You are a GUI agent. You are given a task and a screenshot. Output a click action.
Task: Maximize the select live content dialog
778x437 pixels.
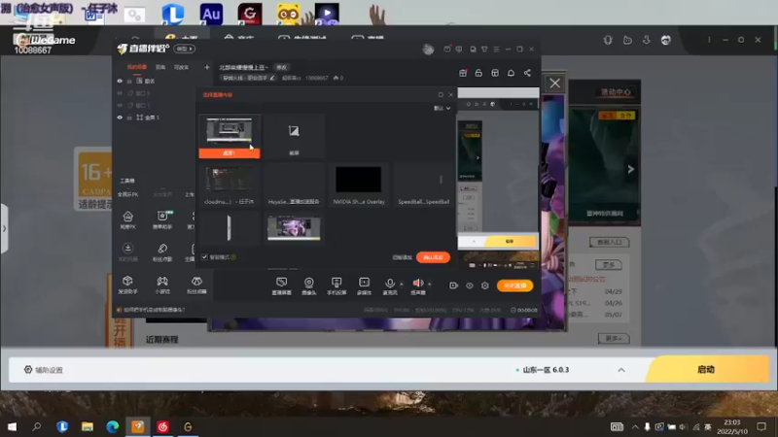(441, 94)
